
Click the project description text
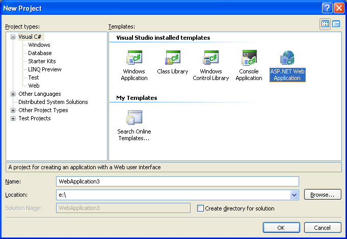pos(85,167)
